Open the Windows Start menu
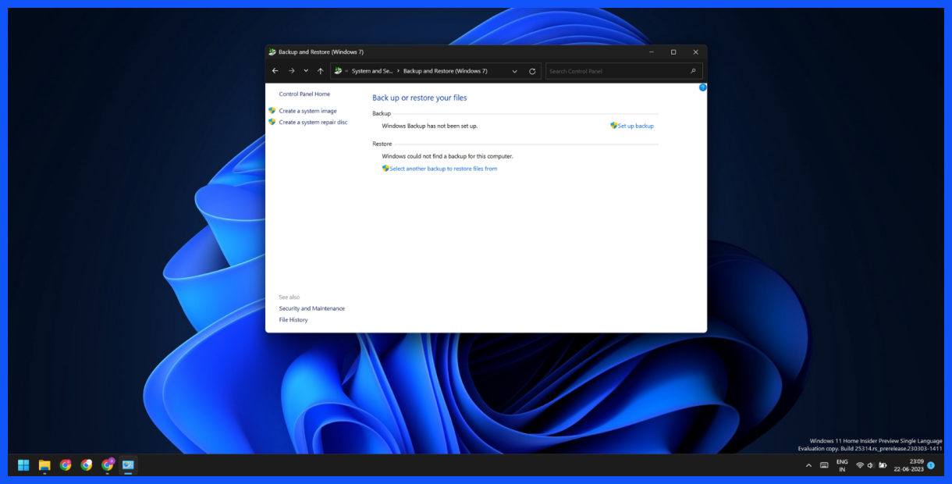 tap(23, 465)
